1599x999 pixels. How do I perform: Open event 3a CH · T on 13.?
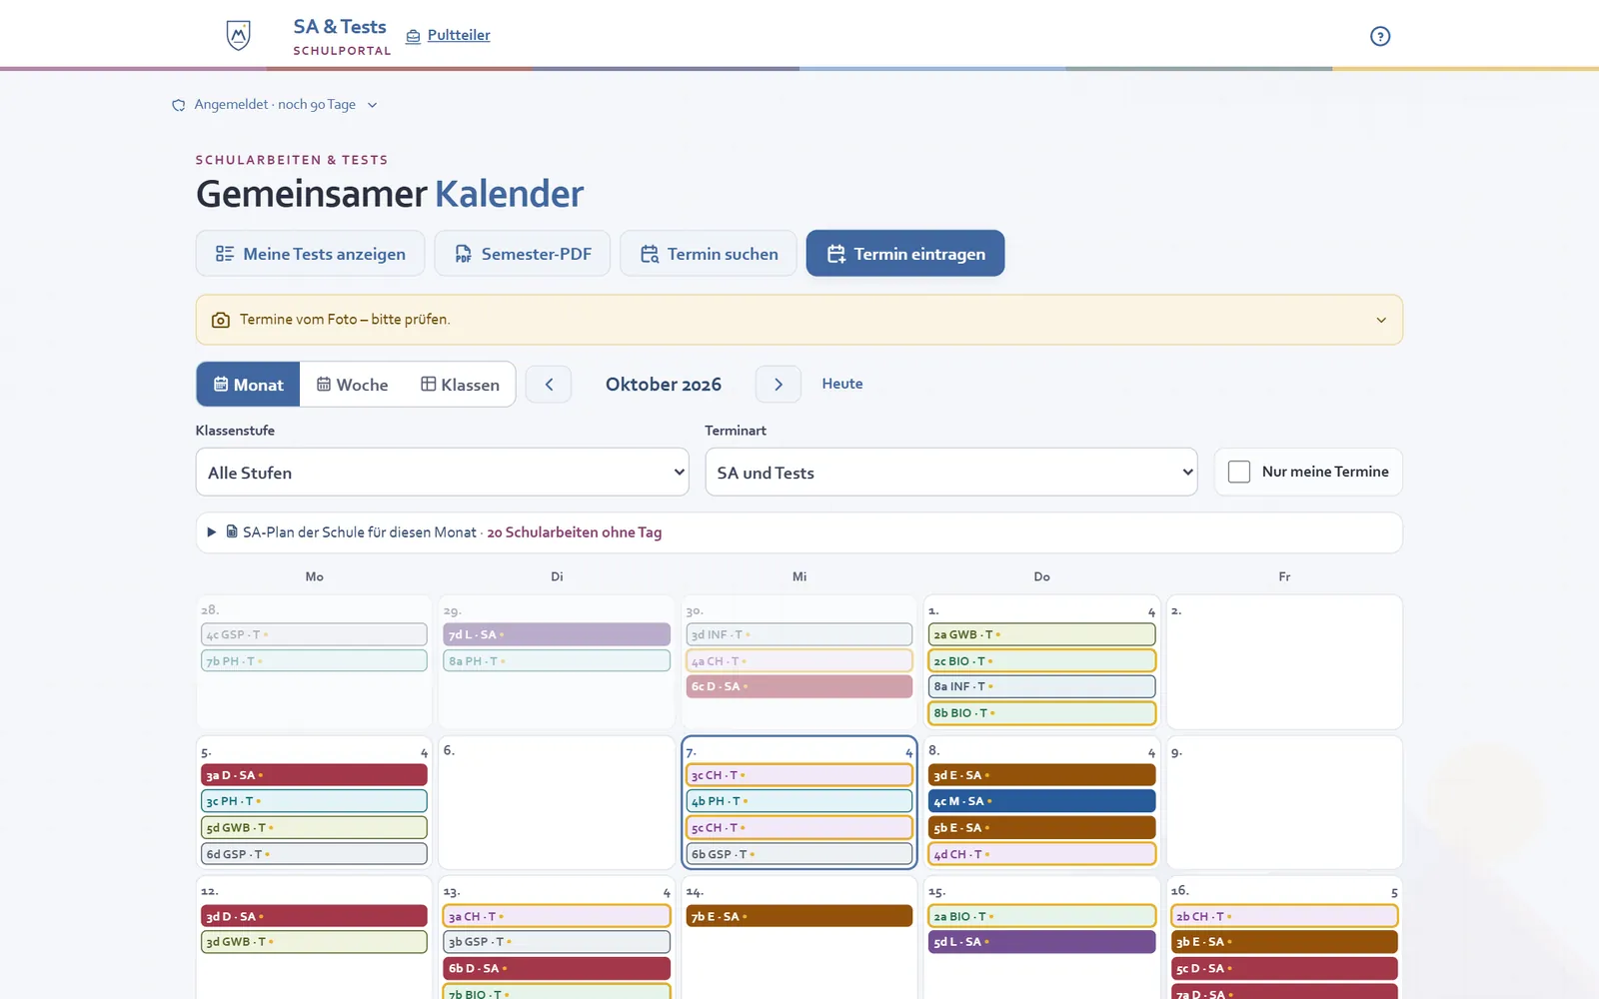click(557, 916)
